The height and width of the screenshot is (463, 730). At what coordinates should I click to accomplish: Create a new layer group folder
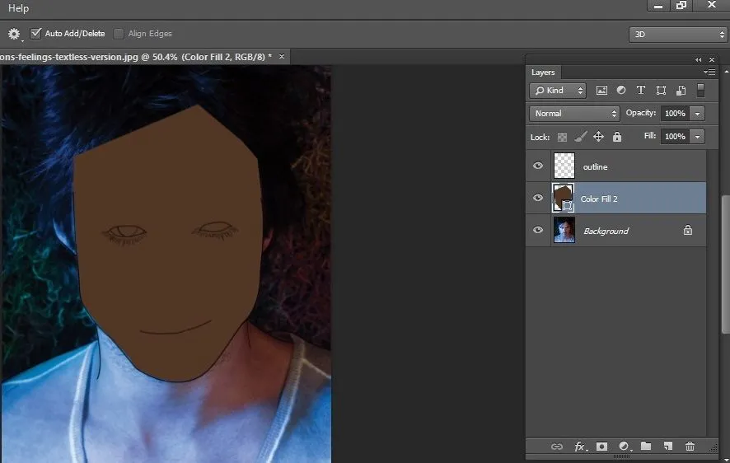coord(646,447)
